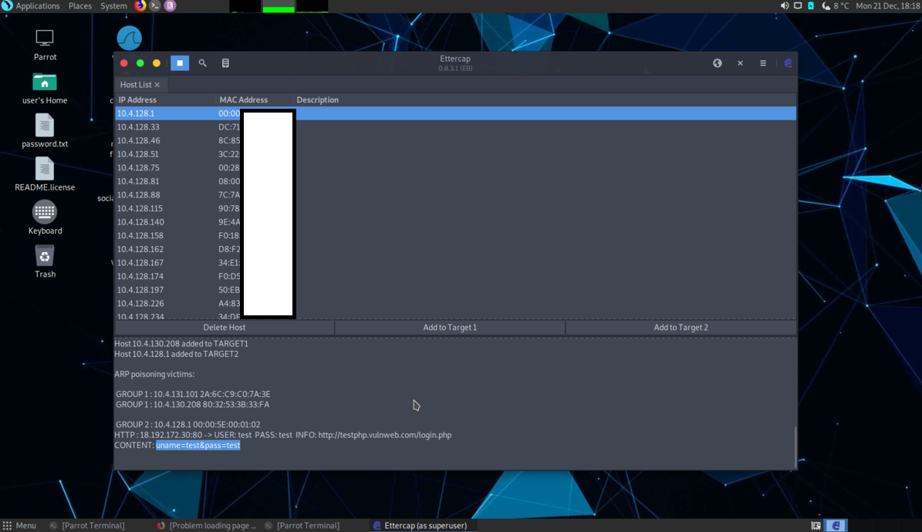Click the Description column header

(x=318, y=100)
